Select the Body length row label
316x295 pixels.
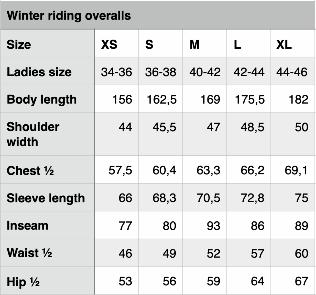point(42,100)
